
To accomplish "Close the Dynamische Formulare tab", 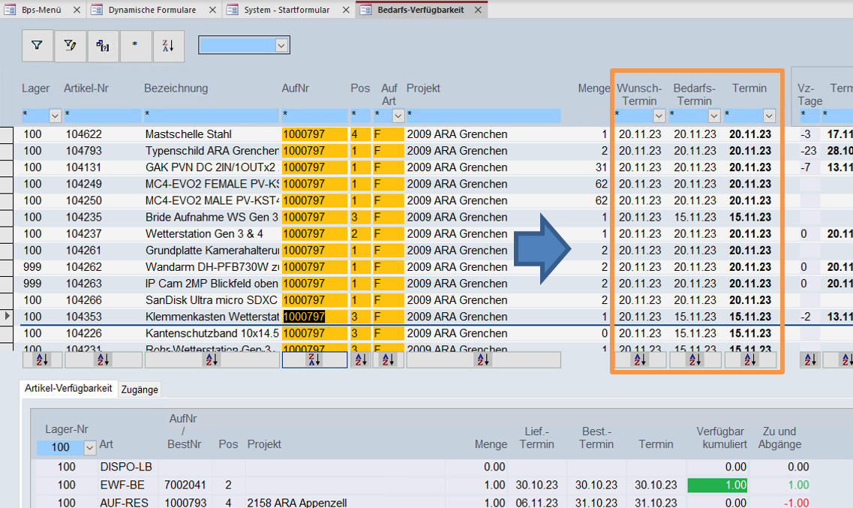I will click(213, 10).
